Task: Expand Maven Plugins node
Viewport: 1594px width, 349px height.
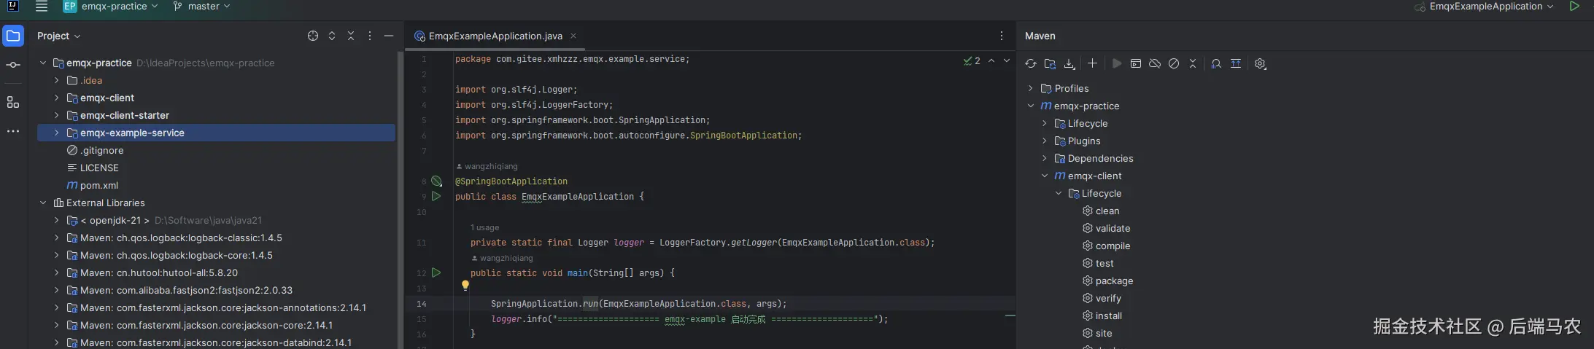Action: (x=1044, y=141)
